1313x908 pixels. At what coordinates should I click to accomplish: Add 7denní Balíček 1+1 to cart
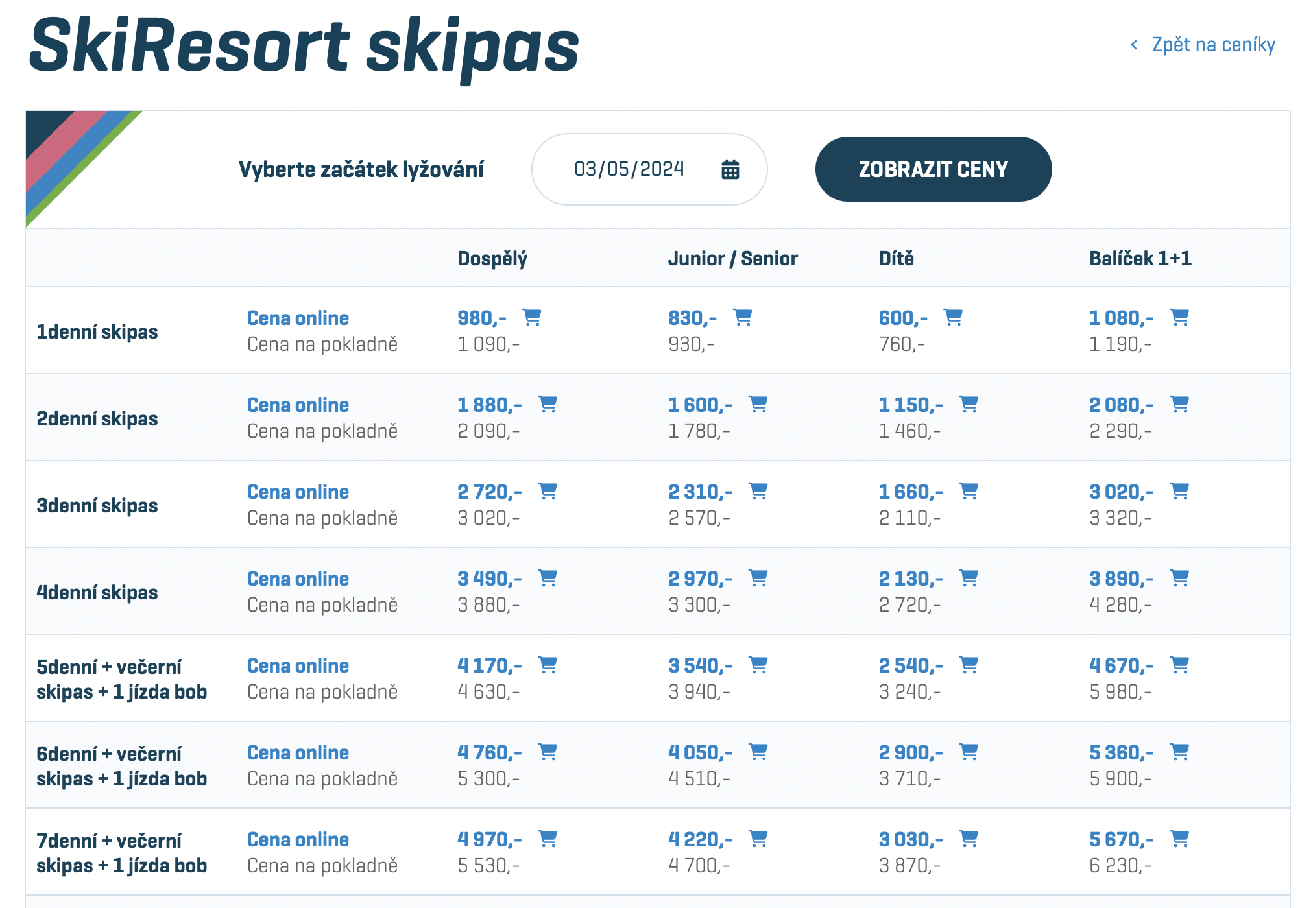click(x=1179, y=839)
